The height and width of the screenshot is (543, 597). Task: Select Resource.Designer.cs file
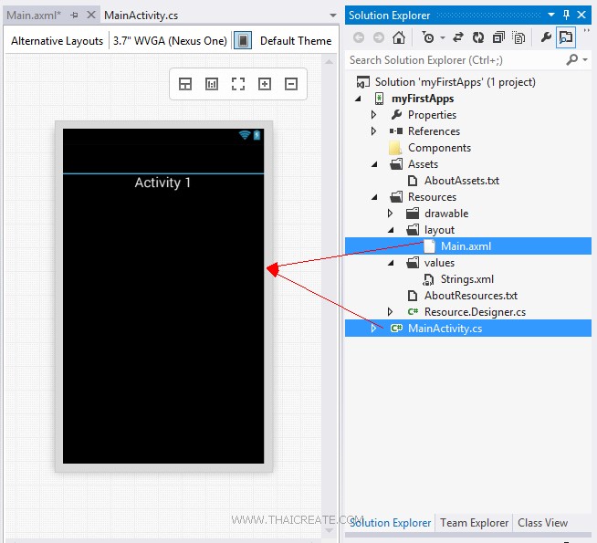click(x=475, y=312)
